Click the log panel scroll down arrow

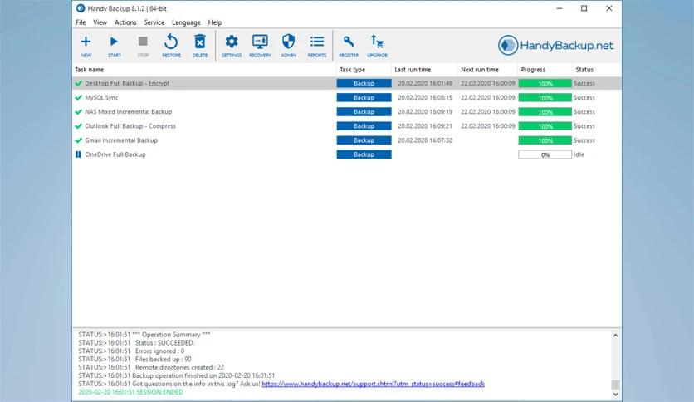click(615, 394)
